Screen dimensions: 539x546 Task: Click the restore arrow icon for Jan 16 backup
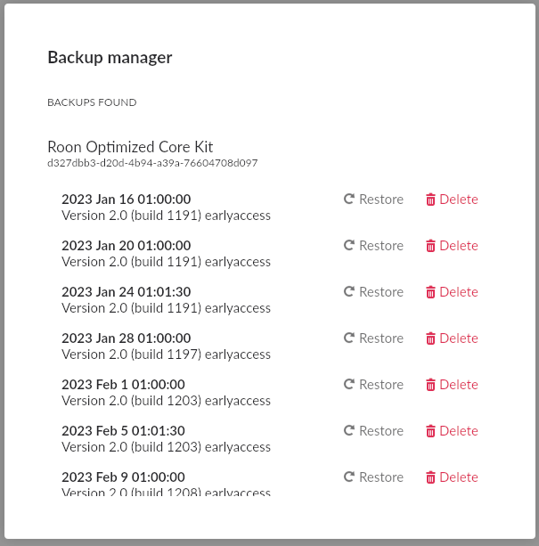349,199
